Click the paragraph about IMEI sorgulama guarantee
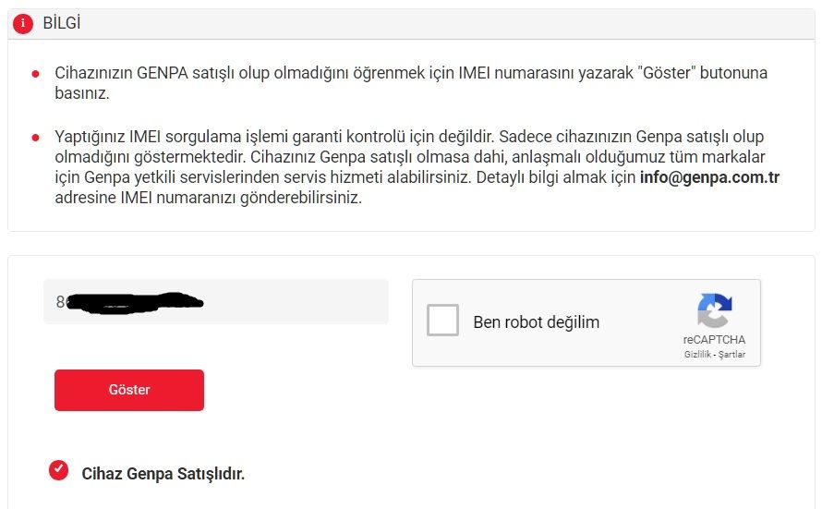Image resolution: width=822 pixels, height=509 pixels. pos(406,167)
